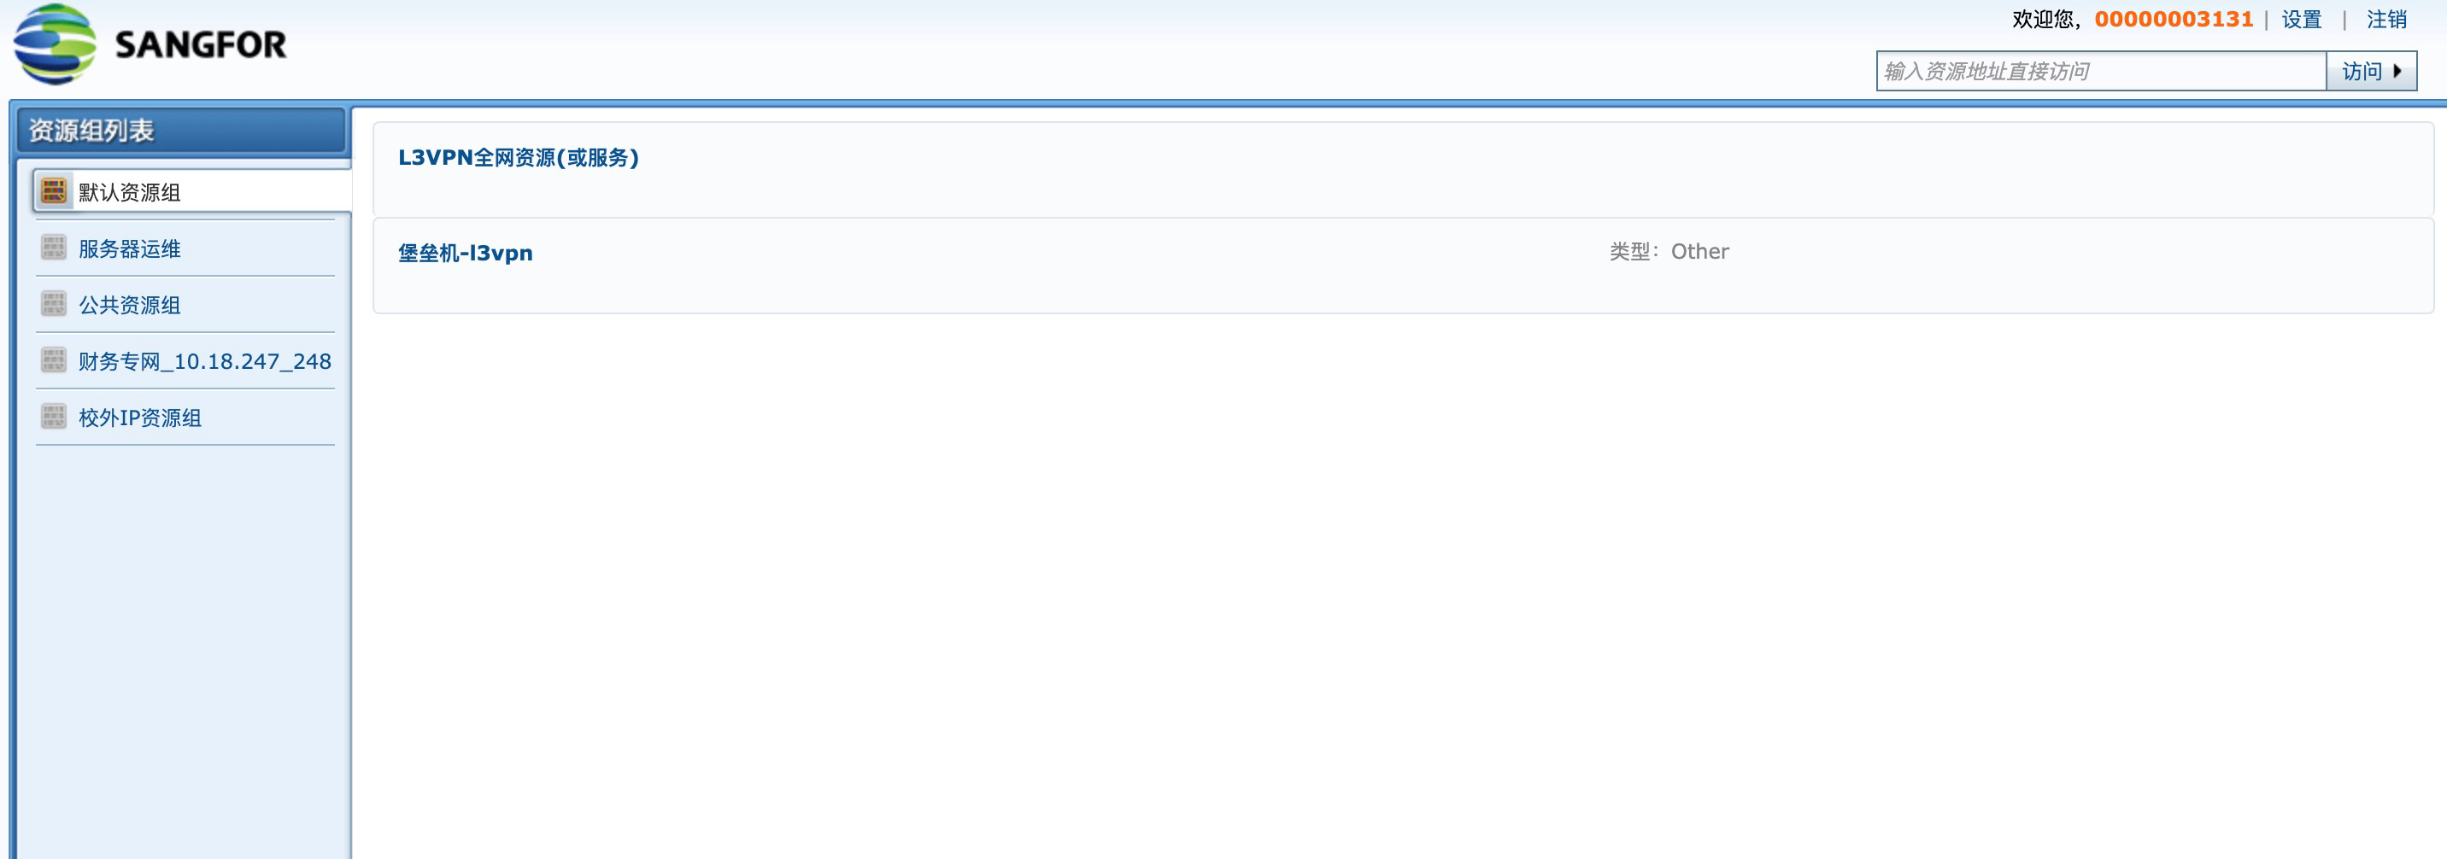Click the arrow icon on 访问 button
The height and width of the screenshot is (859, 2447).
[2397, 71]
